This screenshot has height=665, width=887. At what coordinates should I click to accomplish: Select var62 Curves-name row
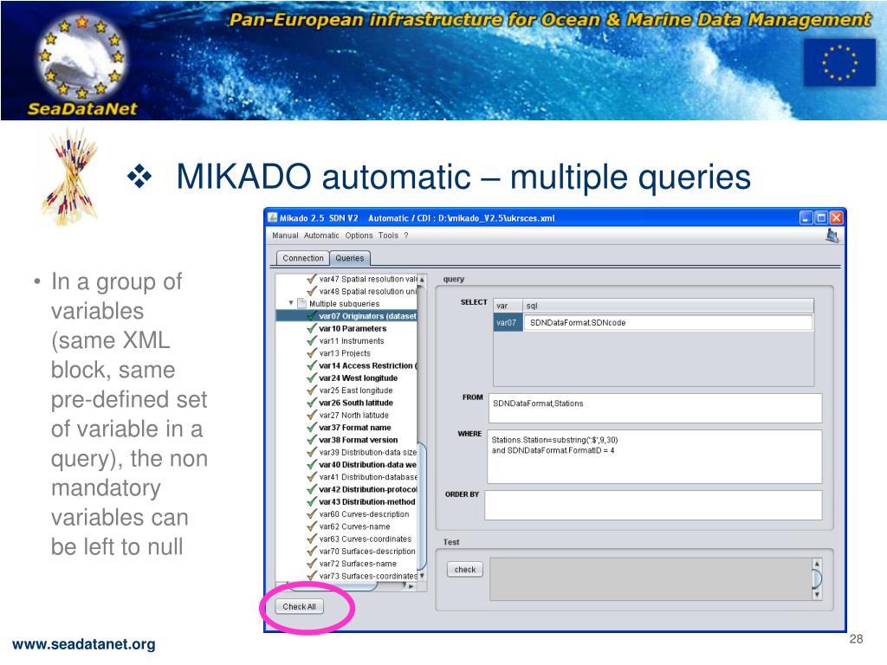(x=348, y=527)
